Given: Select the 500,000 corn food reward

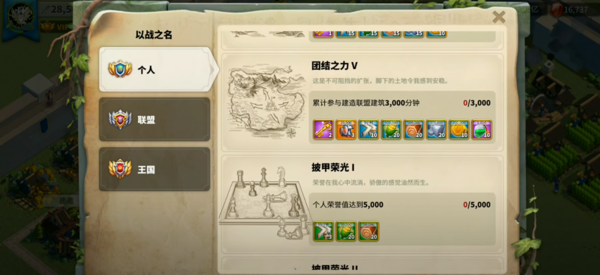Looking at the screenshot, I should pyautogui.click(x=391, y=130).
